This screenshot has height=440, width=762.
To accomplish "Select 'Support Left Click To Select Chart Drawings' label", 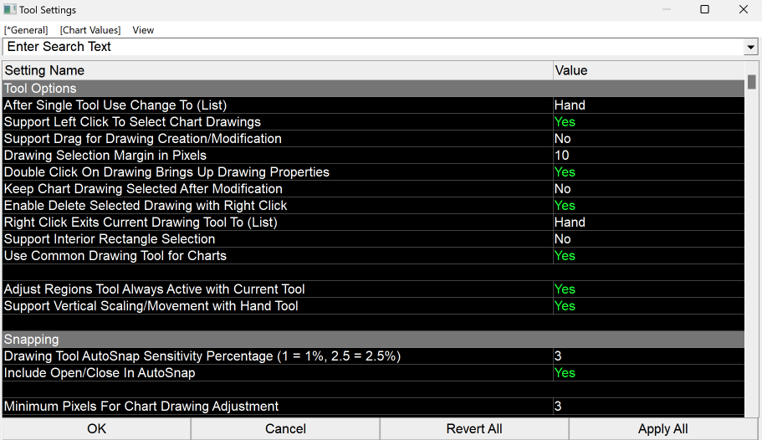I will click(132, 122).
